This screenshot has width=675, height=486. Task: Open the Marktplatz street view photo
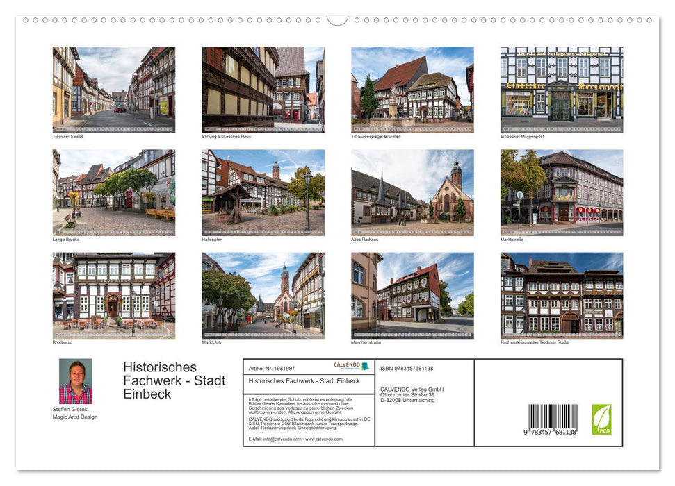[263, 295]
